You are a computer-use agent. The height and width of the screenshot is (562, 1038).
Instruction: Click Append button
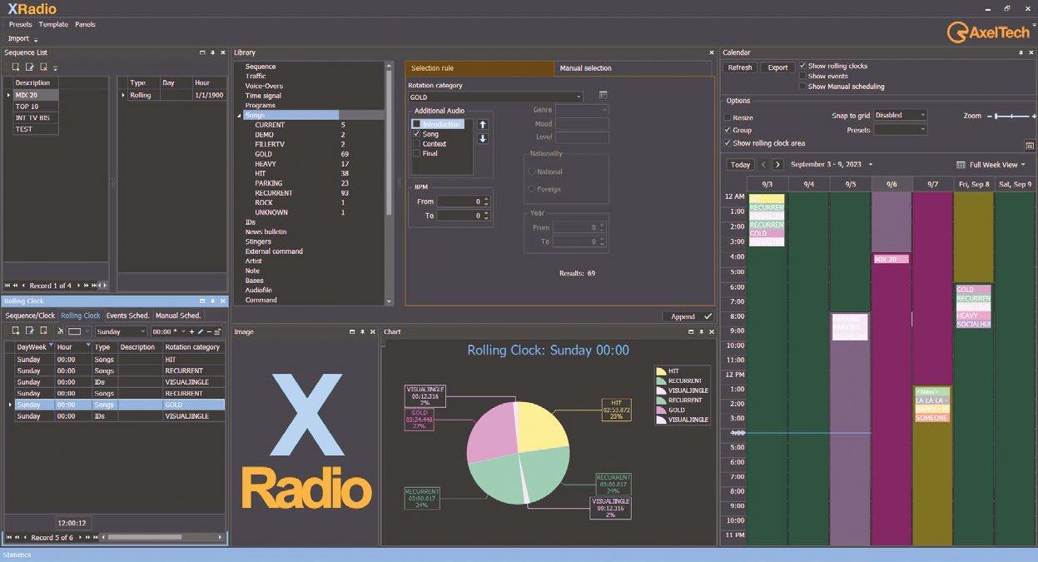pos(688,316)
